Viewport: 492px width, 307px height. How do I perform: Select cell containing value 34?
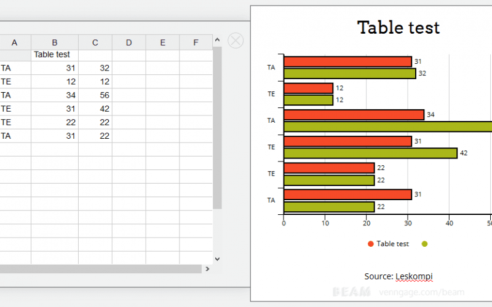55,95
